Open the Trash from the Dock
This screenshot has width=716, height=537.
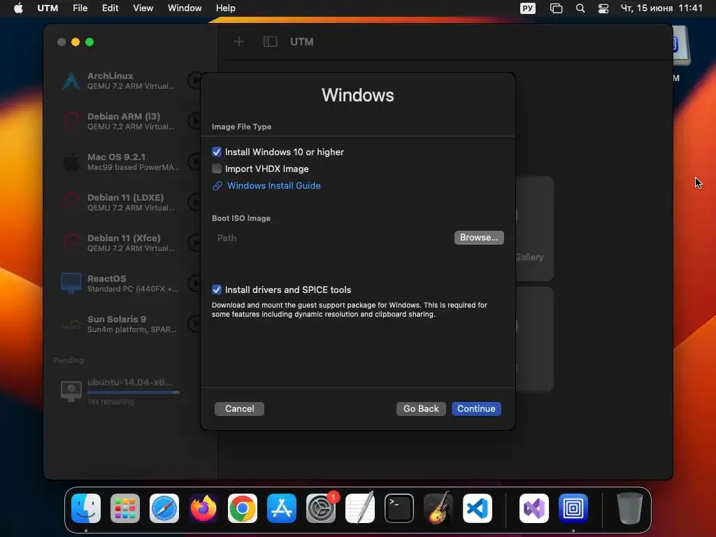[630, 508]
